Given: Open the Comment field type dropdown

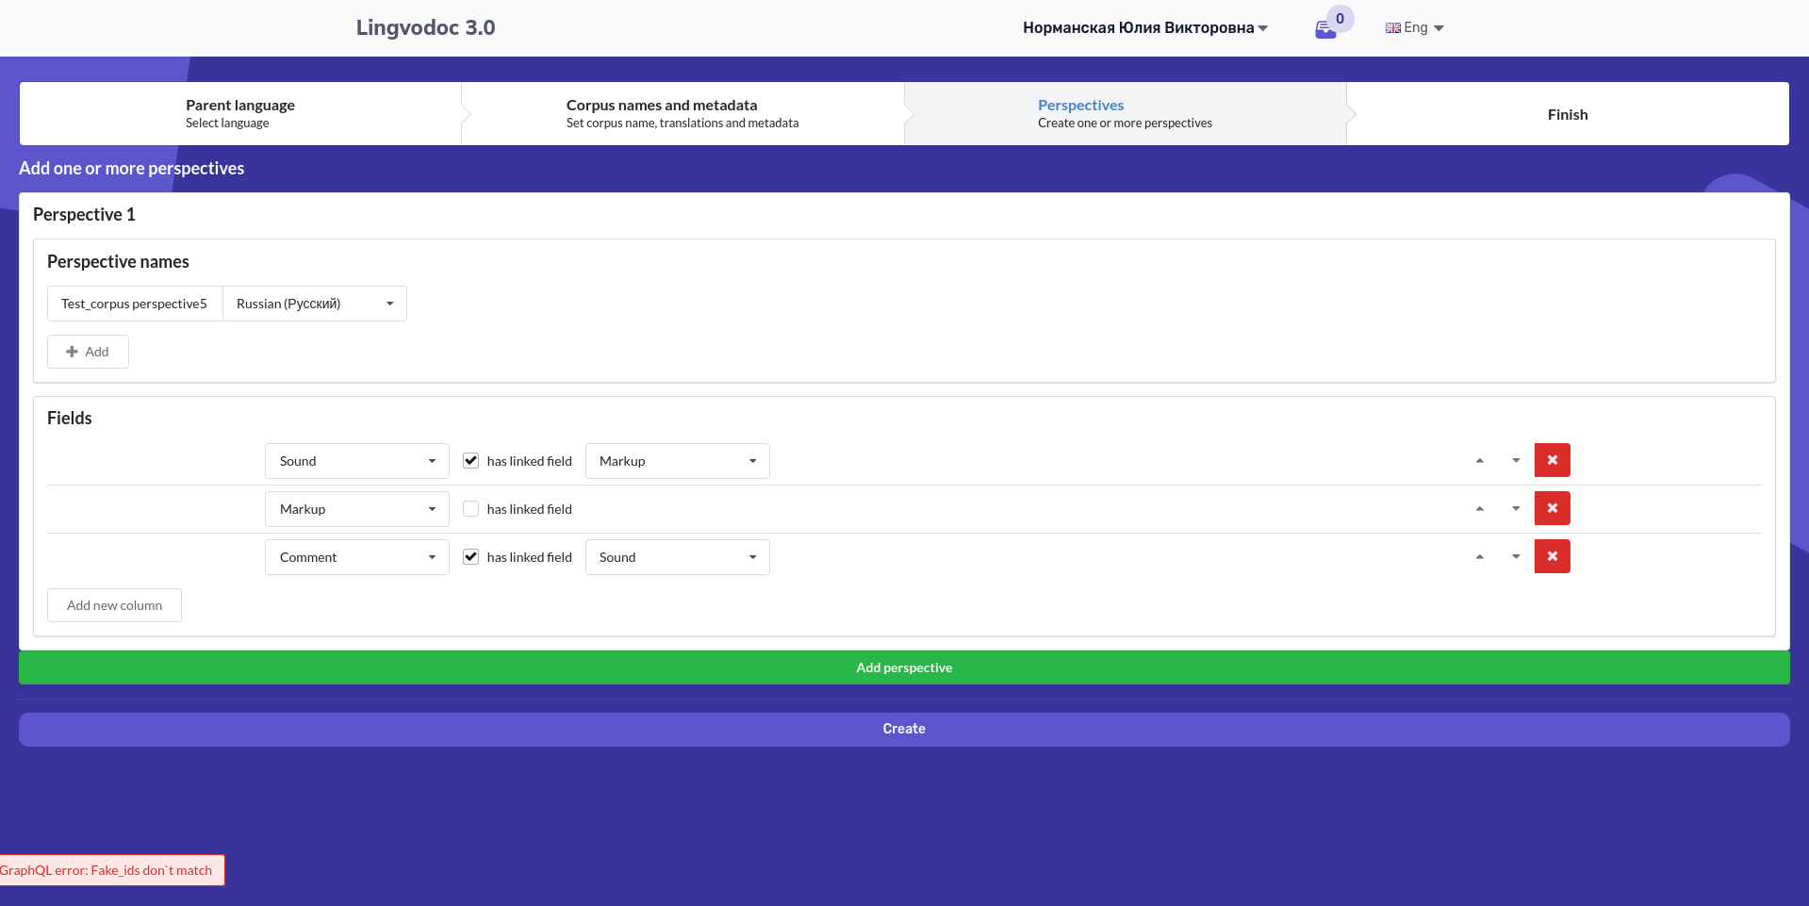Looking at the screenshot, I should click(x=357, y=557).
